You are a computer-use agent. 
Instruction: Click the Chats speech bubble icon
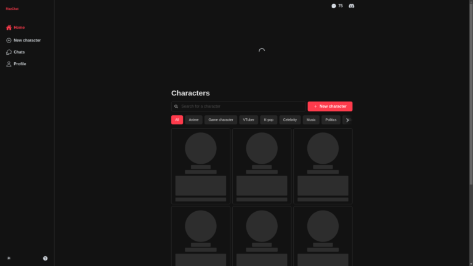click(x=9, y=52)
